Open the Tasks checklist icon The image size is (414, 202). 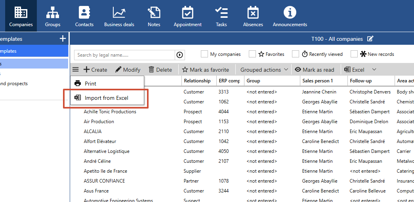(x=221, y=12)
